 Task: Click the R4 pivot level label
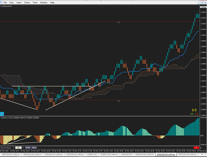(119, 22)
